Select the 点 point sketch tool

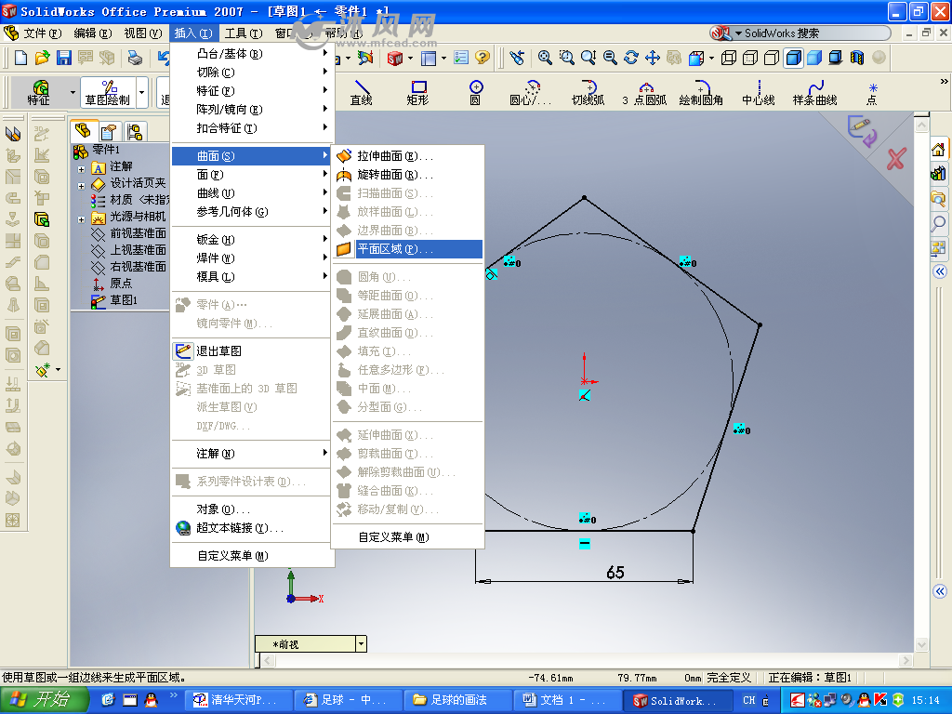coord(872,92)
